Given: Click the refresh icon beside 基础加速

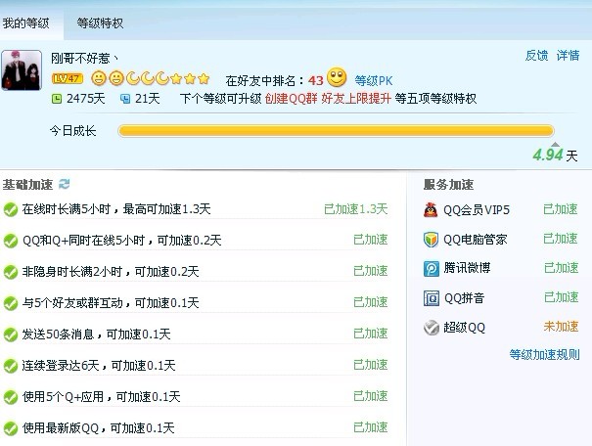Looking at the screenshot, I should pyautogui.click(x=65, y=184).
